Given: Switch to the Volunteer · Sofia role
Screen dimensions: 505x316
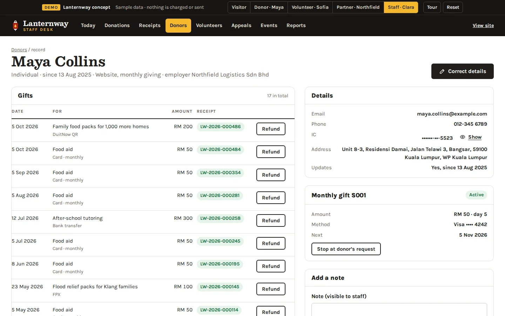Looking at the screenshot, I should pyautogui.click(x=310, y=7).
